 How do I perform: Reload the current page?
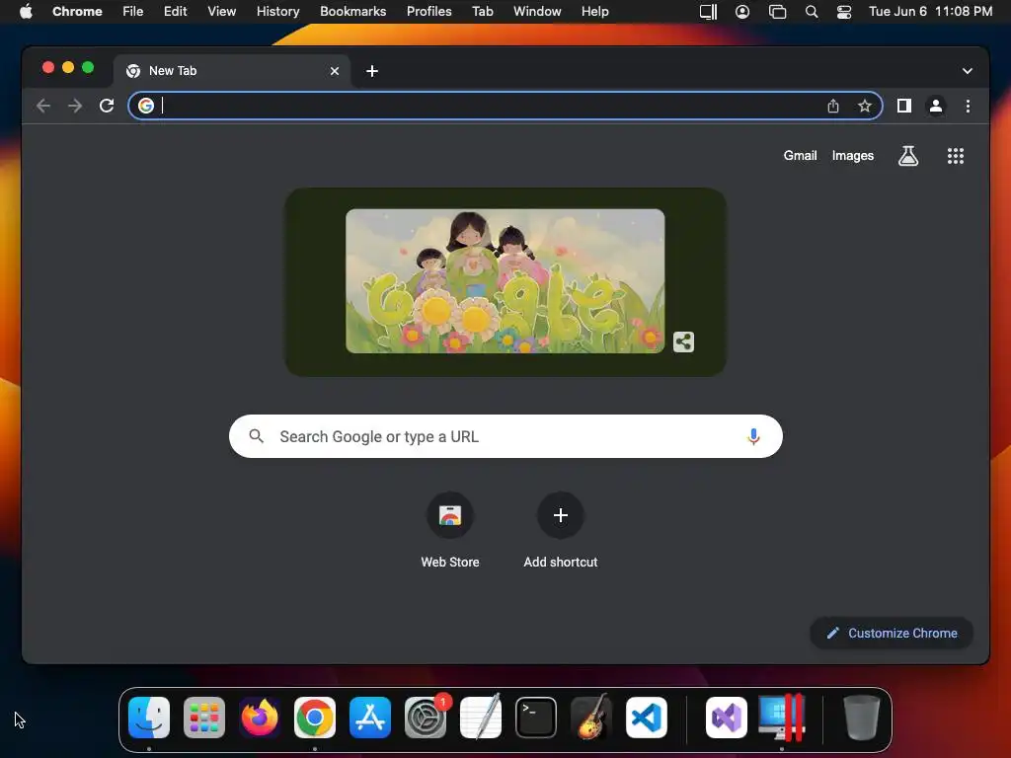[107, 106]
